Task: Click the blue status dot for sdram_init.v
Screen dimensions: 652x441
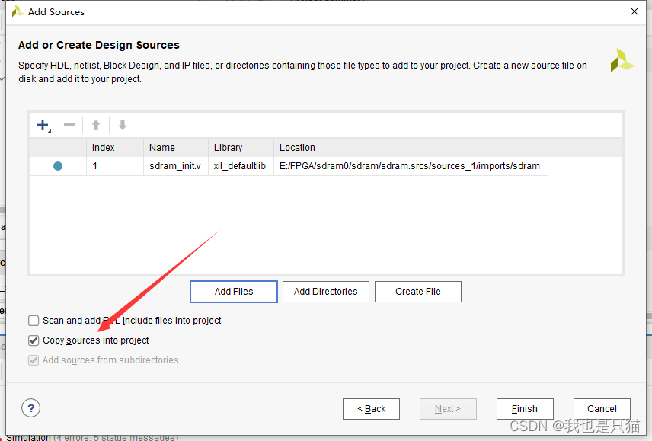Action: pos(58,166)
